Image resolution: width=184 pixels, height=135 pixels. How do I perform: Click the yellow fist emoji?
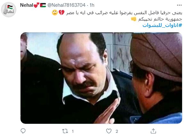pos(134,19)
